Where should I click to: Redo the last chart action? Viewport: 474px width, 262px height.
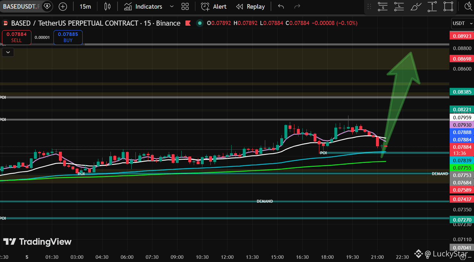pos(297,6)
